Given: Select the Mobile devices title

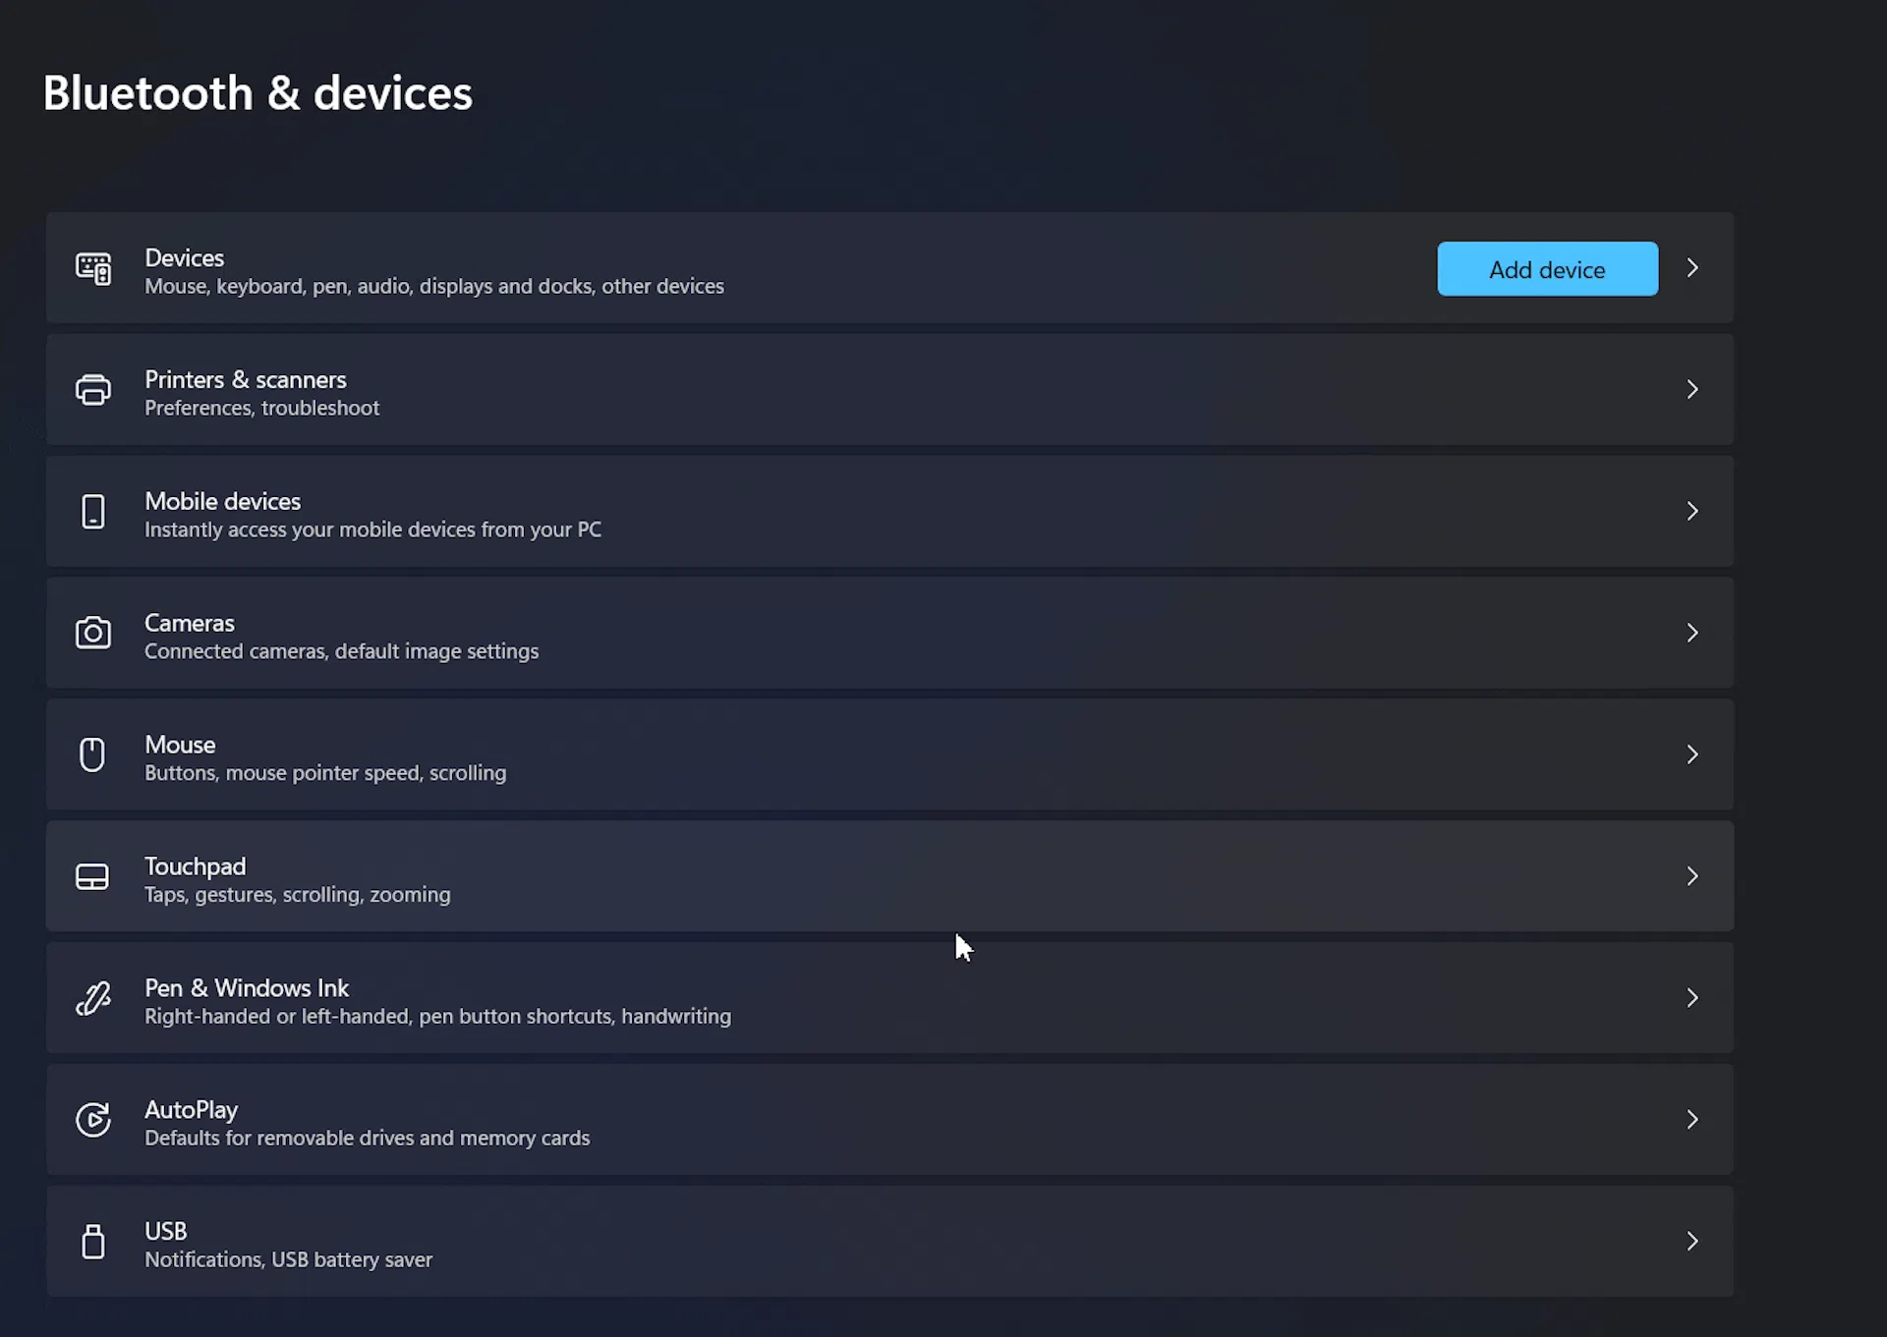Looking at the screenshot, I should (x=223, y=501).
